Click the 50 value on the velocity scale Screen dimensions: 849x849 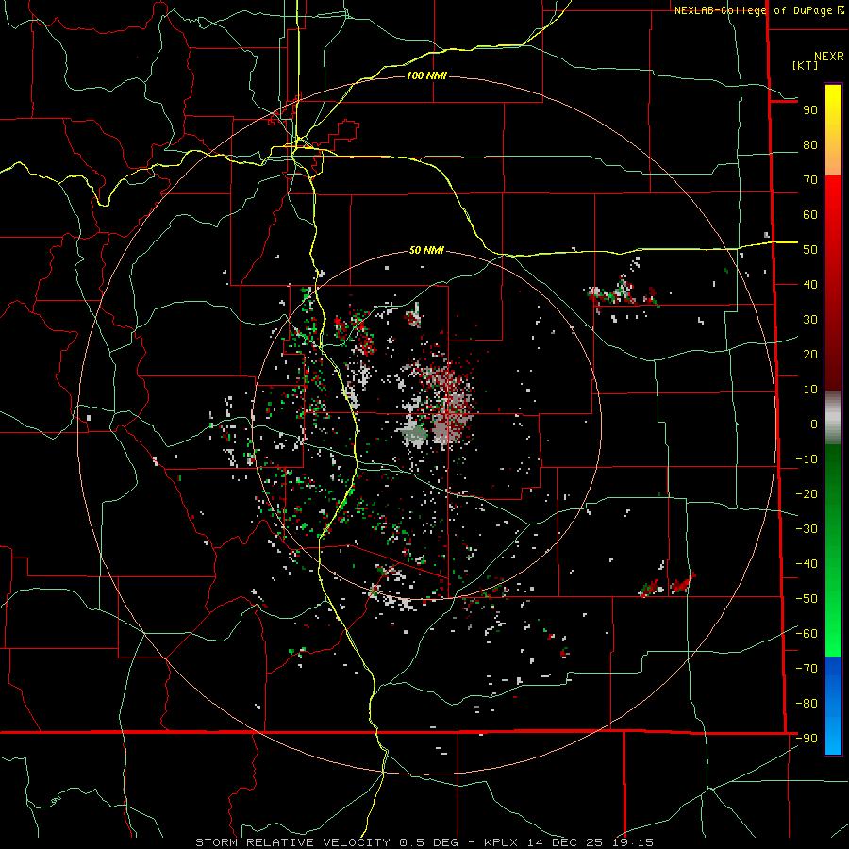point(810,250)
